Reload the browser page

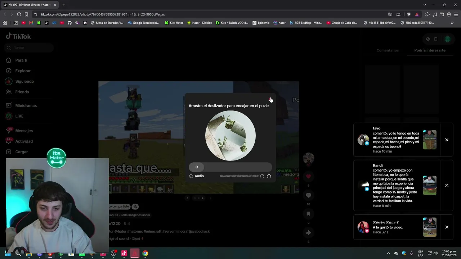(x=19, y=14)
